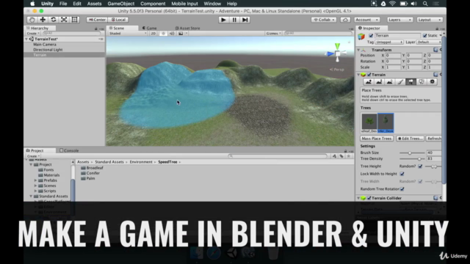Toggle Tree Height Random checkbox
The height and width of the screenshot is (264, 470).
click(x=420, y=166)
